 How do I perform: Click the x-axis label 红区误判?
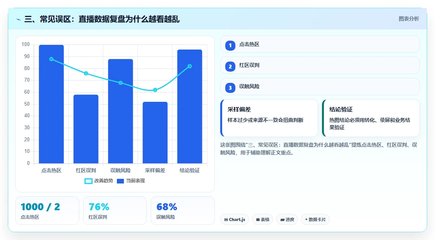click(86, 171)
